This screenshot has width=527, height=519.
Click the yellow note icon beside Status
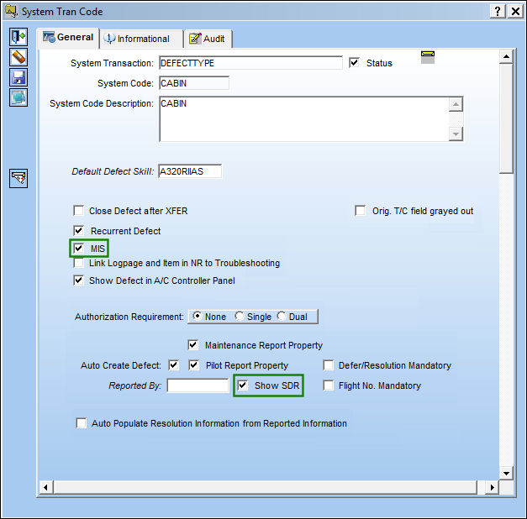tap(428, 57)
